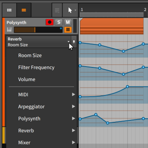Adjust the Polysynth track volume slider
The height and width of the screenshot is (148, 148).
pyautogui.click(x=38, y=30)
